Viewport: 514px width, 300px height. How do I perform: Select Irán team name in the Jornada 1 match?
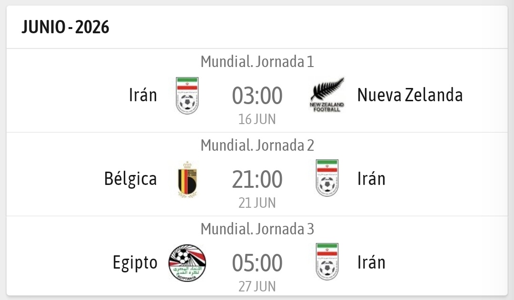(x=143, y=95)
